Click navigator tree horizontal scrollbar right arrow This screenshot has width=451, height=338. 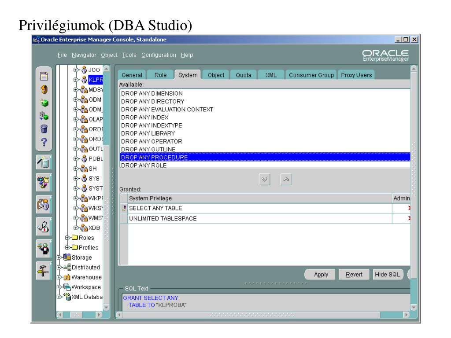98,315
